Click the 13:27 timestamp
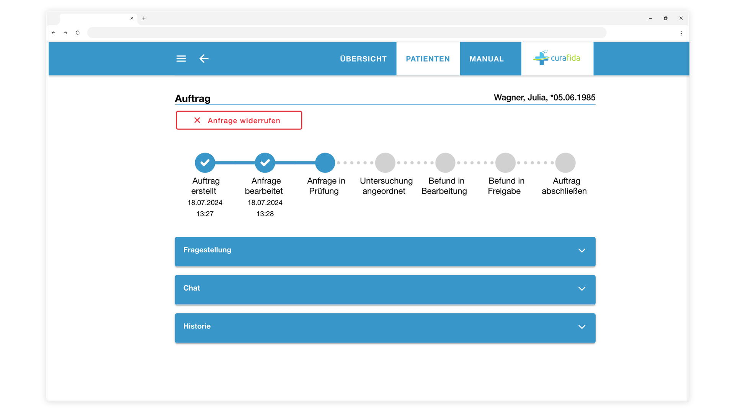 205,214
